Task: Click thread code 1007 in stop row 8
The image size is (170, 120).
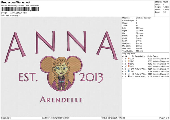Action: [x=150, y=77]
